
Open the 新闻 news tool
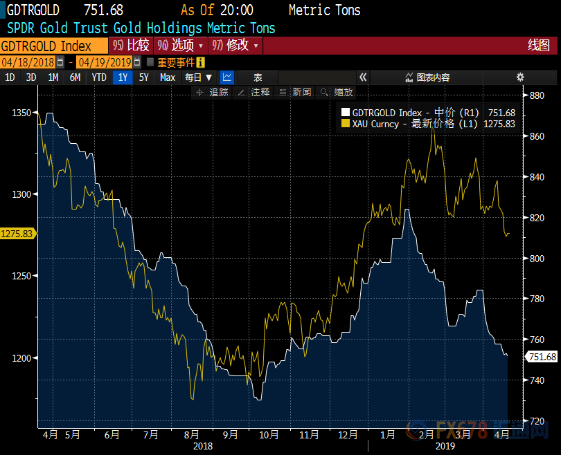tap(295, 93)
